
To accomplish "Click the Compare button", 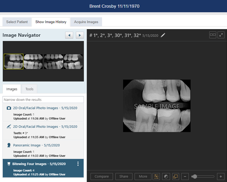I will (102, 177).
